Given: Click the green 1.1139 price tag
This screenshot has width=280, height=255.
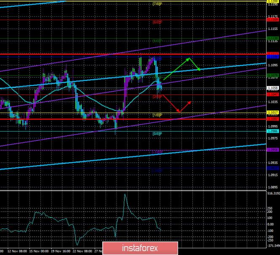Looking at the screenshot, I should (x=272, y=38).
